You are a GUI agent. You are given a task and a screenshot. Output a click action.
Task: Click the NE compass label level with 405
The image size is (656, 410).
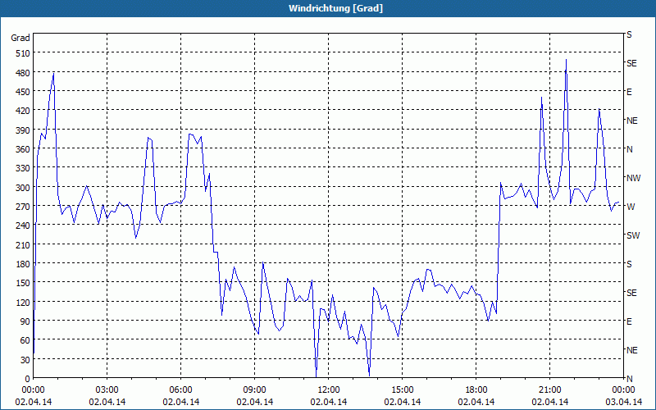[632, 121]
